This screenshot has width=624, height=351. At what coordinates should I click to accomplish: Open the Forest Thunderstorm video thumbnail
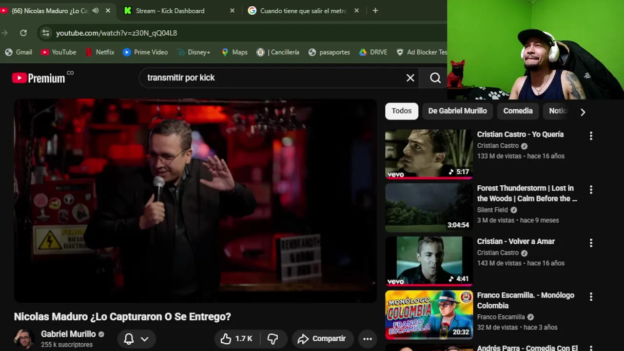coord(429,208)
